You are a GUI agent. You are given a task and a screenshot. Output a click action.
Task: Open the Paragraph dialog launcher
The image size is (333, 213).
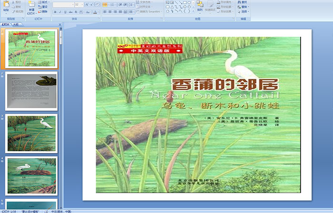coord(162,19)
